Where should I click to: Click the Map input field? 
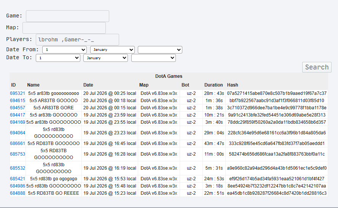[x=64, y=28]
